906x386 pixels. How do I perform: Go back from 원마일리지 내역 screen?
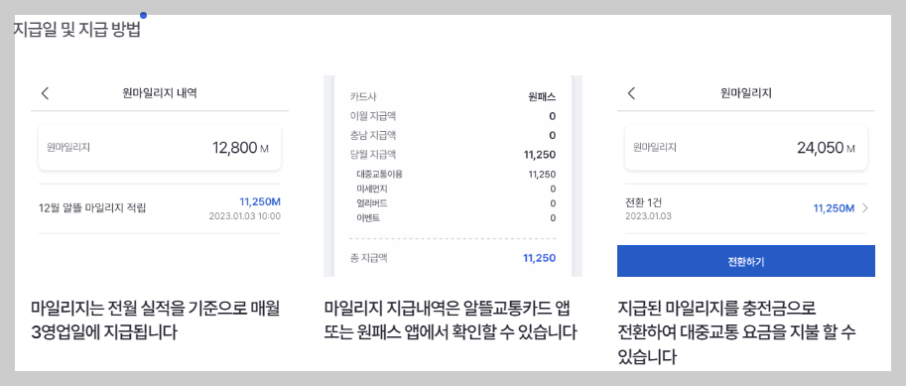(45, 93)
